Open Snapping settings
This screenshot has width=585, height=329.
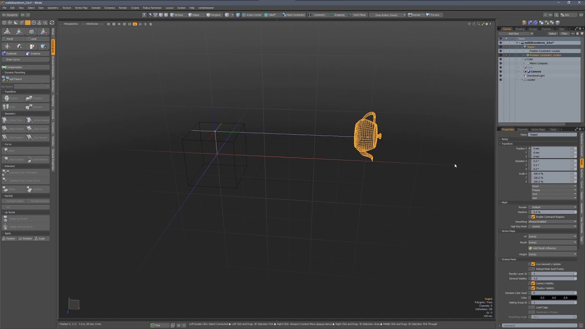coord(337,15)
